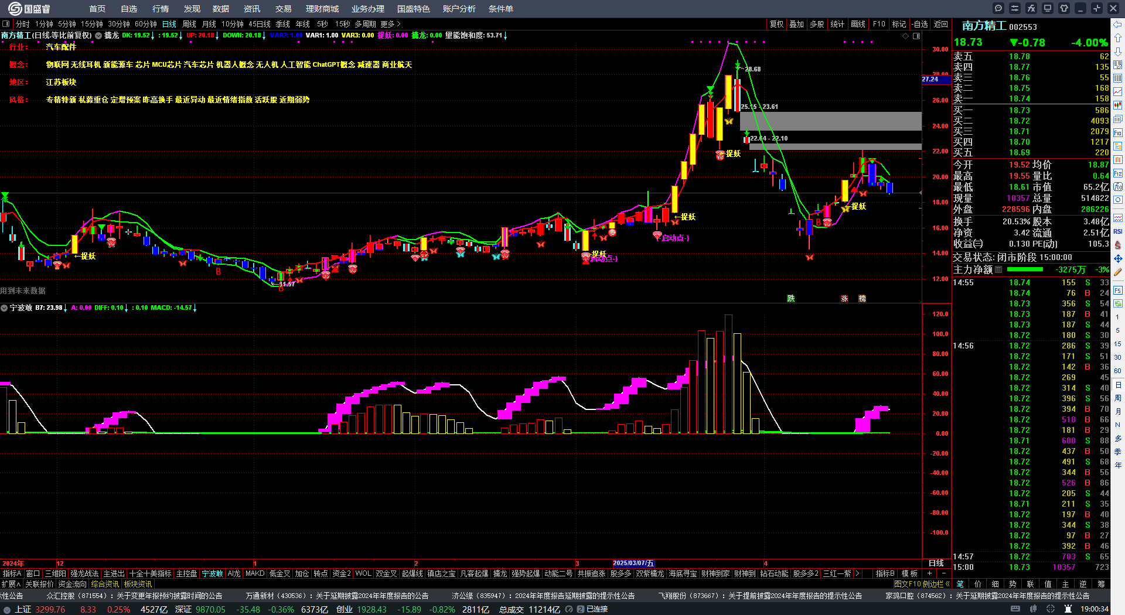Click the indicator tabs right-scroll arrow
Viewport: 1125px width, 615px height.
point(858,573)
